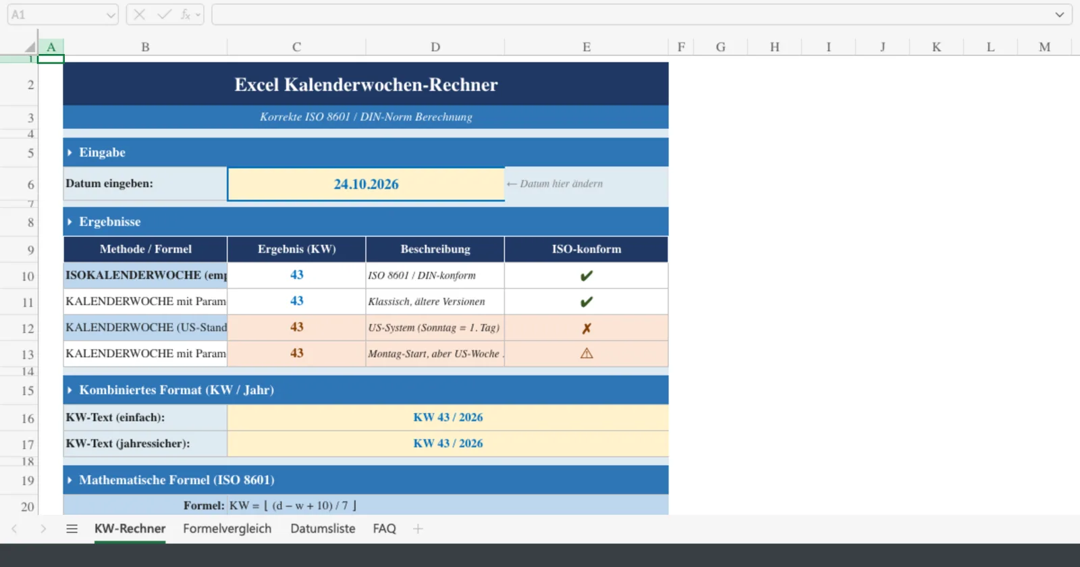Screen dimensions: 1080x567
Task: Confirm entry with the checkmark icon
Action: click(164, 14)
